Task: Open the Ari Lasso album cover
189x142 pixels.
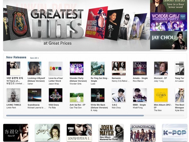Action: (x=180, y=68)
